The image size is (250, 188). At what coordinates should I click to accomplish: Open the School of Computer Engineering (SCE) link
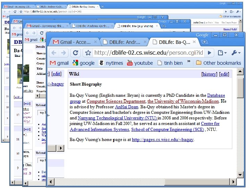point(168,129)
